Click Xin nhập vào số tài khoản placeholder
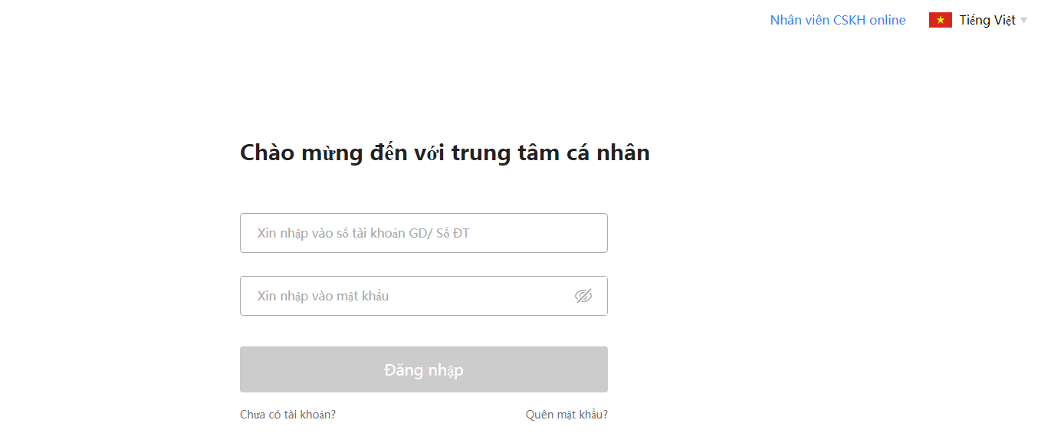 pyautogui.click(x=363, y=233)
